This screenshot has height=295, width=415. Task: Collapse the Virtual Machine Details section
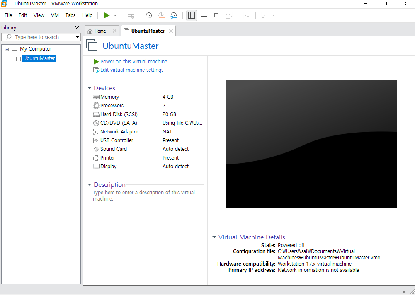pyautogui.click(x=214, y=237)
